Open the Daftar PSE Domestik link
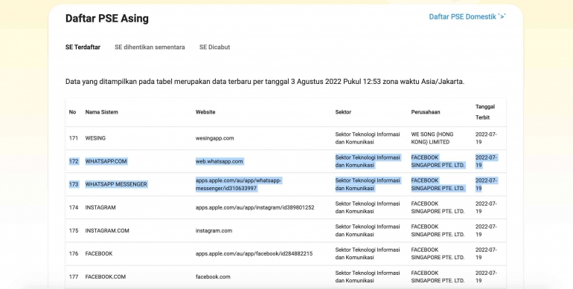573x289 pixels. tap(467, 17)
